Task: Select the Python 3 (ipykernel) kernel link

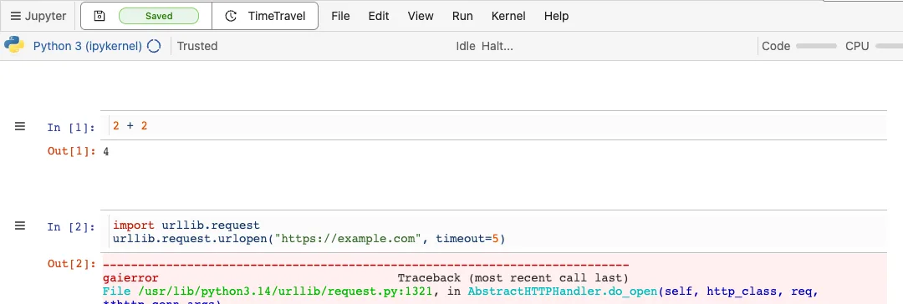Action: 88,46
